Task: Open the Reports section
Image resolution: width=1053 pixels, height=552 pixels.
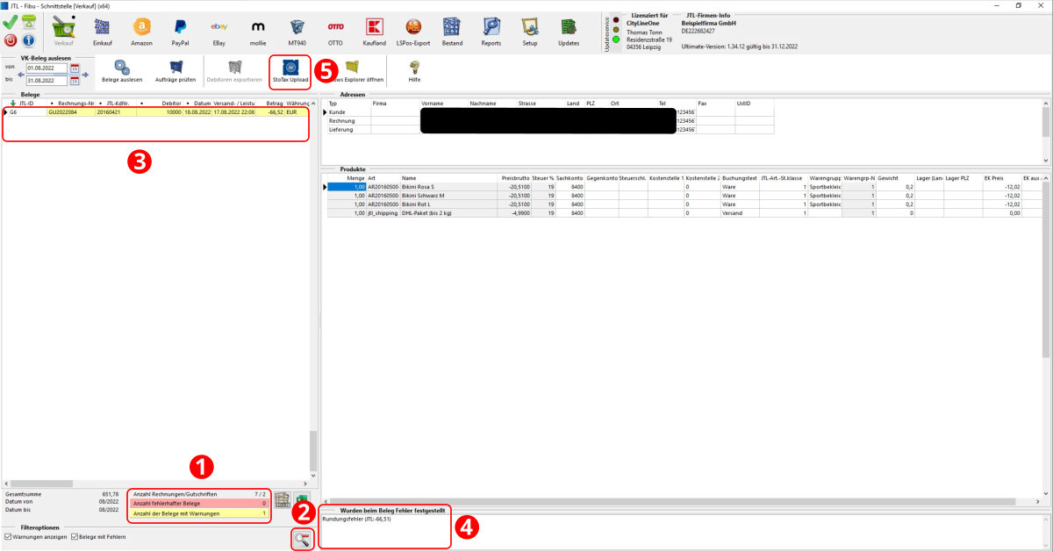Action: [x=491, y=31]
